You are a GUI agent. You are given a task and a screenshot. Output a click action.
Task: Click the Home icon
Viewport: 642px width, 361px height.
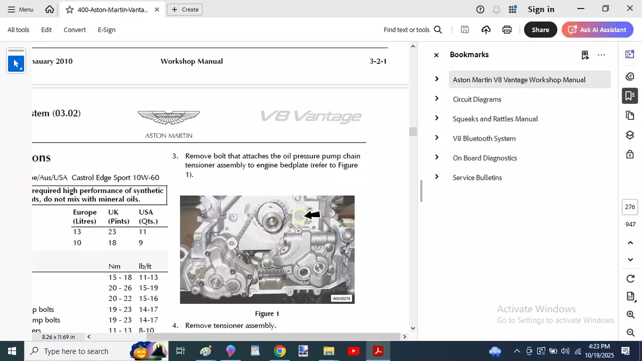(x=49, y=10)
